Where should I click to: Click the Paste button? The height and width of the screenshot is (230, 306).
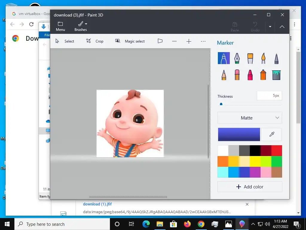(x=235, y=27)
